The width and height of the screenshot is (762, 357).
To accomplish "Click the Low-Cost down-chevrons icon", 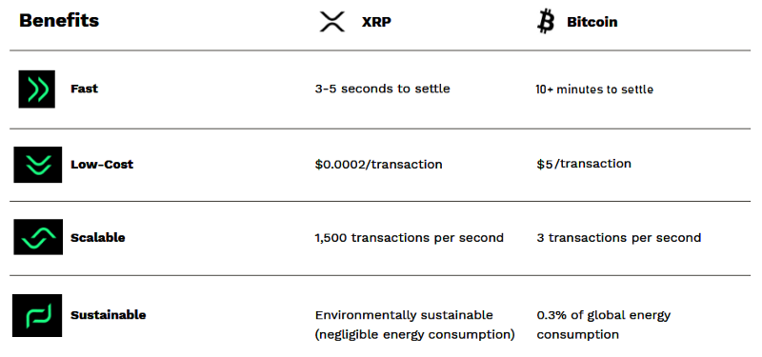I will coord(38,165).
